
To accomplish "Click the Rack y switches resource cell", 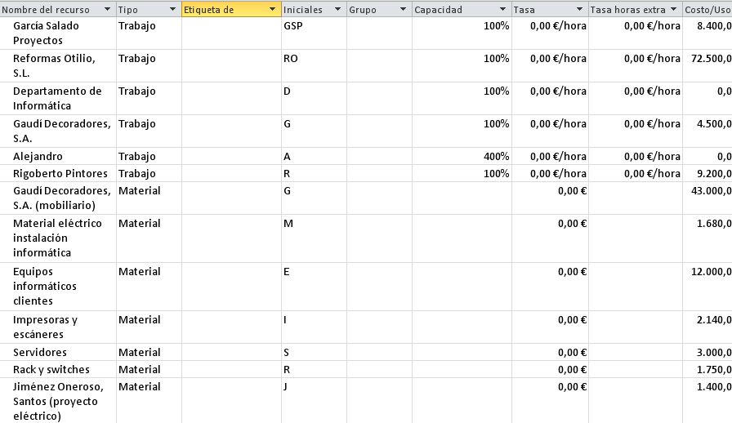I will (57, 369).
